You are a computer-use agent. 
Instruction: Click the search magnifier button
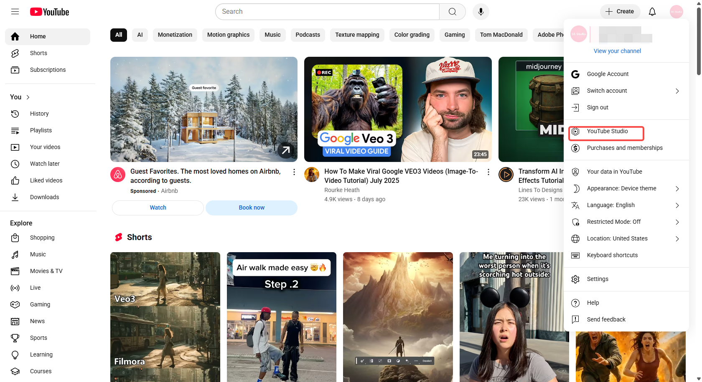point(452,12)
